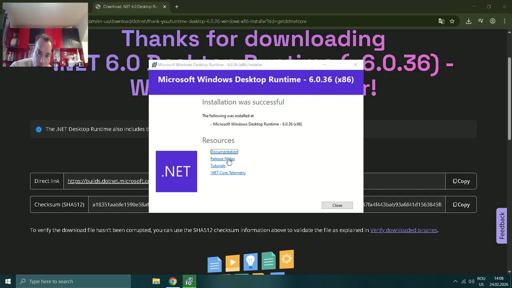Open a new browser tab
The height and width of the screenshot is (288, 512).
click(x=176, y=6)
